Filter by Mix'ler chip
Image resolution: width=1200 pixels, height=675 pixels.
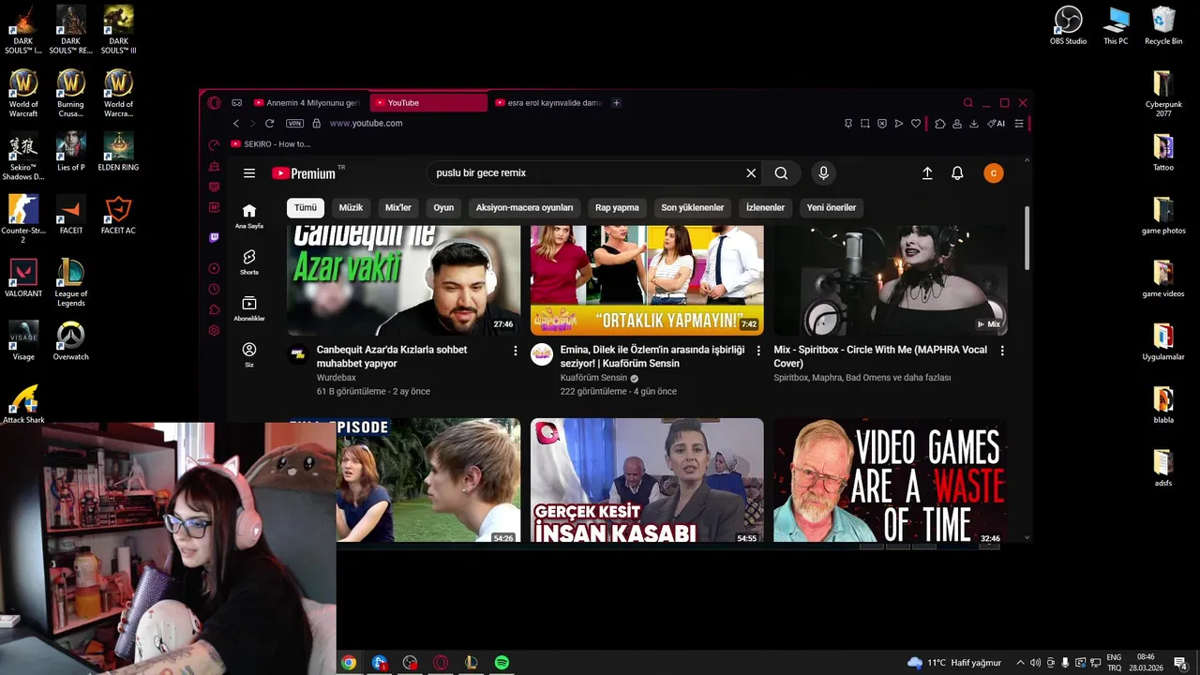click(398, 207)
